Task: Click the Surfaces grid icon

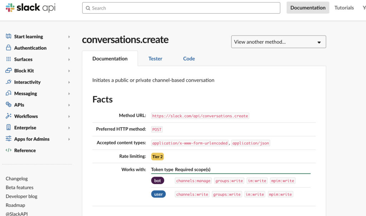Action: point(9,59)
